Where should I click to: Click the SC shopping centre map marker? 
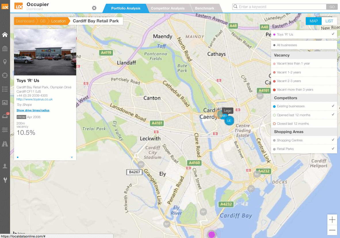click(x=251, y=188)
